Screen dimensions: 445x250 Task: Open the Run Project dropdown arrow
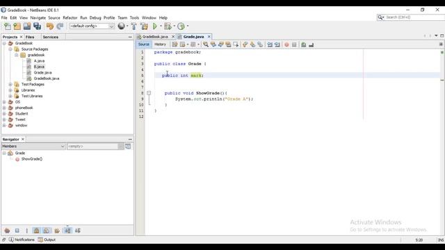(161, 26)
